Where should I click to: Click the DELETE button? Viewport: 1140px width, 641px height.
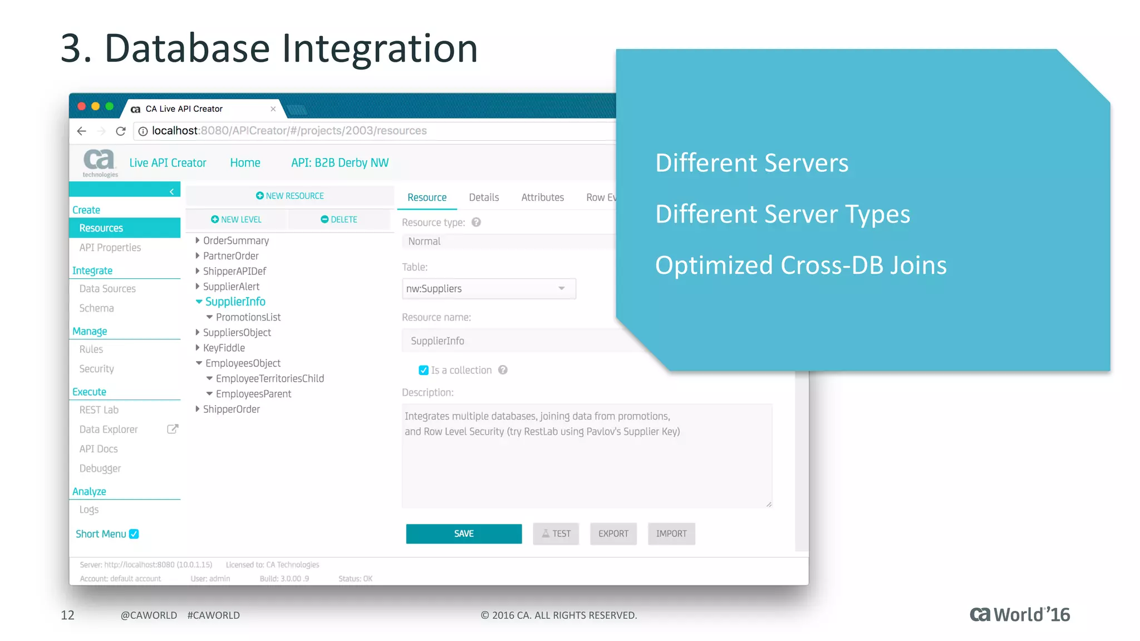click(x=339, y=219)
